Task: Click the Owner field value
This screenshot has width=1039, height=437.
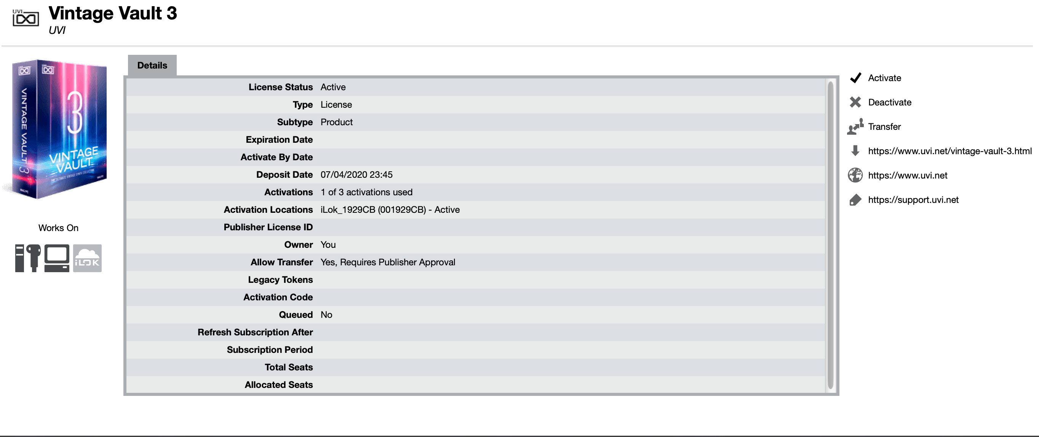Action: pos(328,244)
